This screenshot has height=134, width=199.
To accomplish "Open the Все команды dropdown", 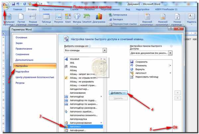I will tap(104, 50).
